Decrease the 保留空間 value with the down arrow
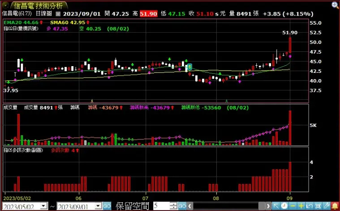Viewport: 340px width, 211px height. coord(173,208)
